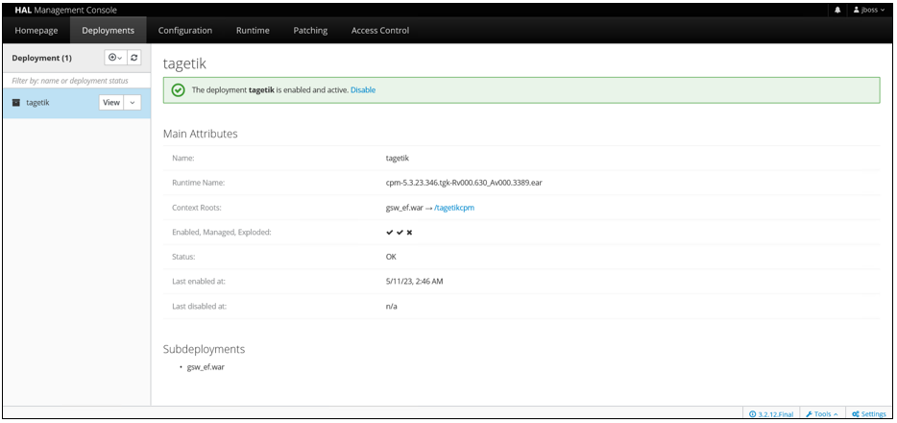Click the Deployment (1) column header

41,58
